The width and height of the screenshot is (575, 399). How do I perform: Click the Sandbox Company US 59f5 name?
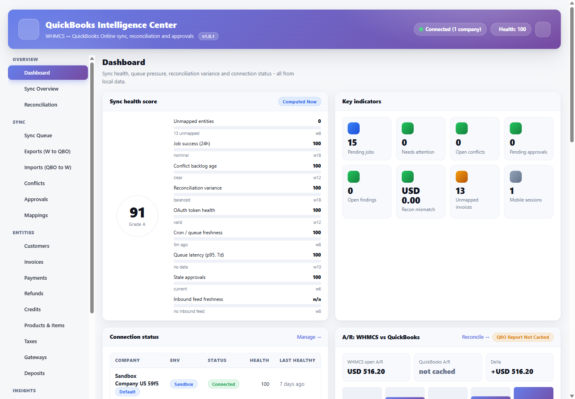pos(137,380)
